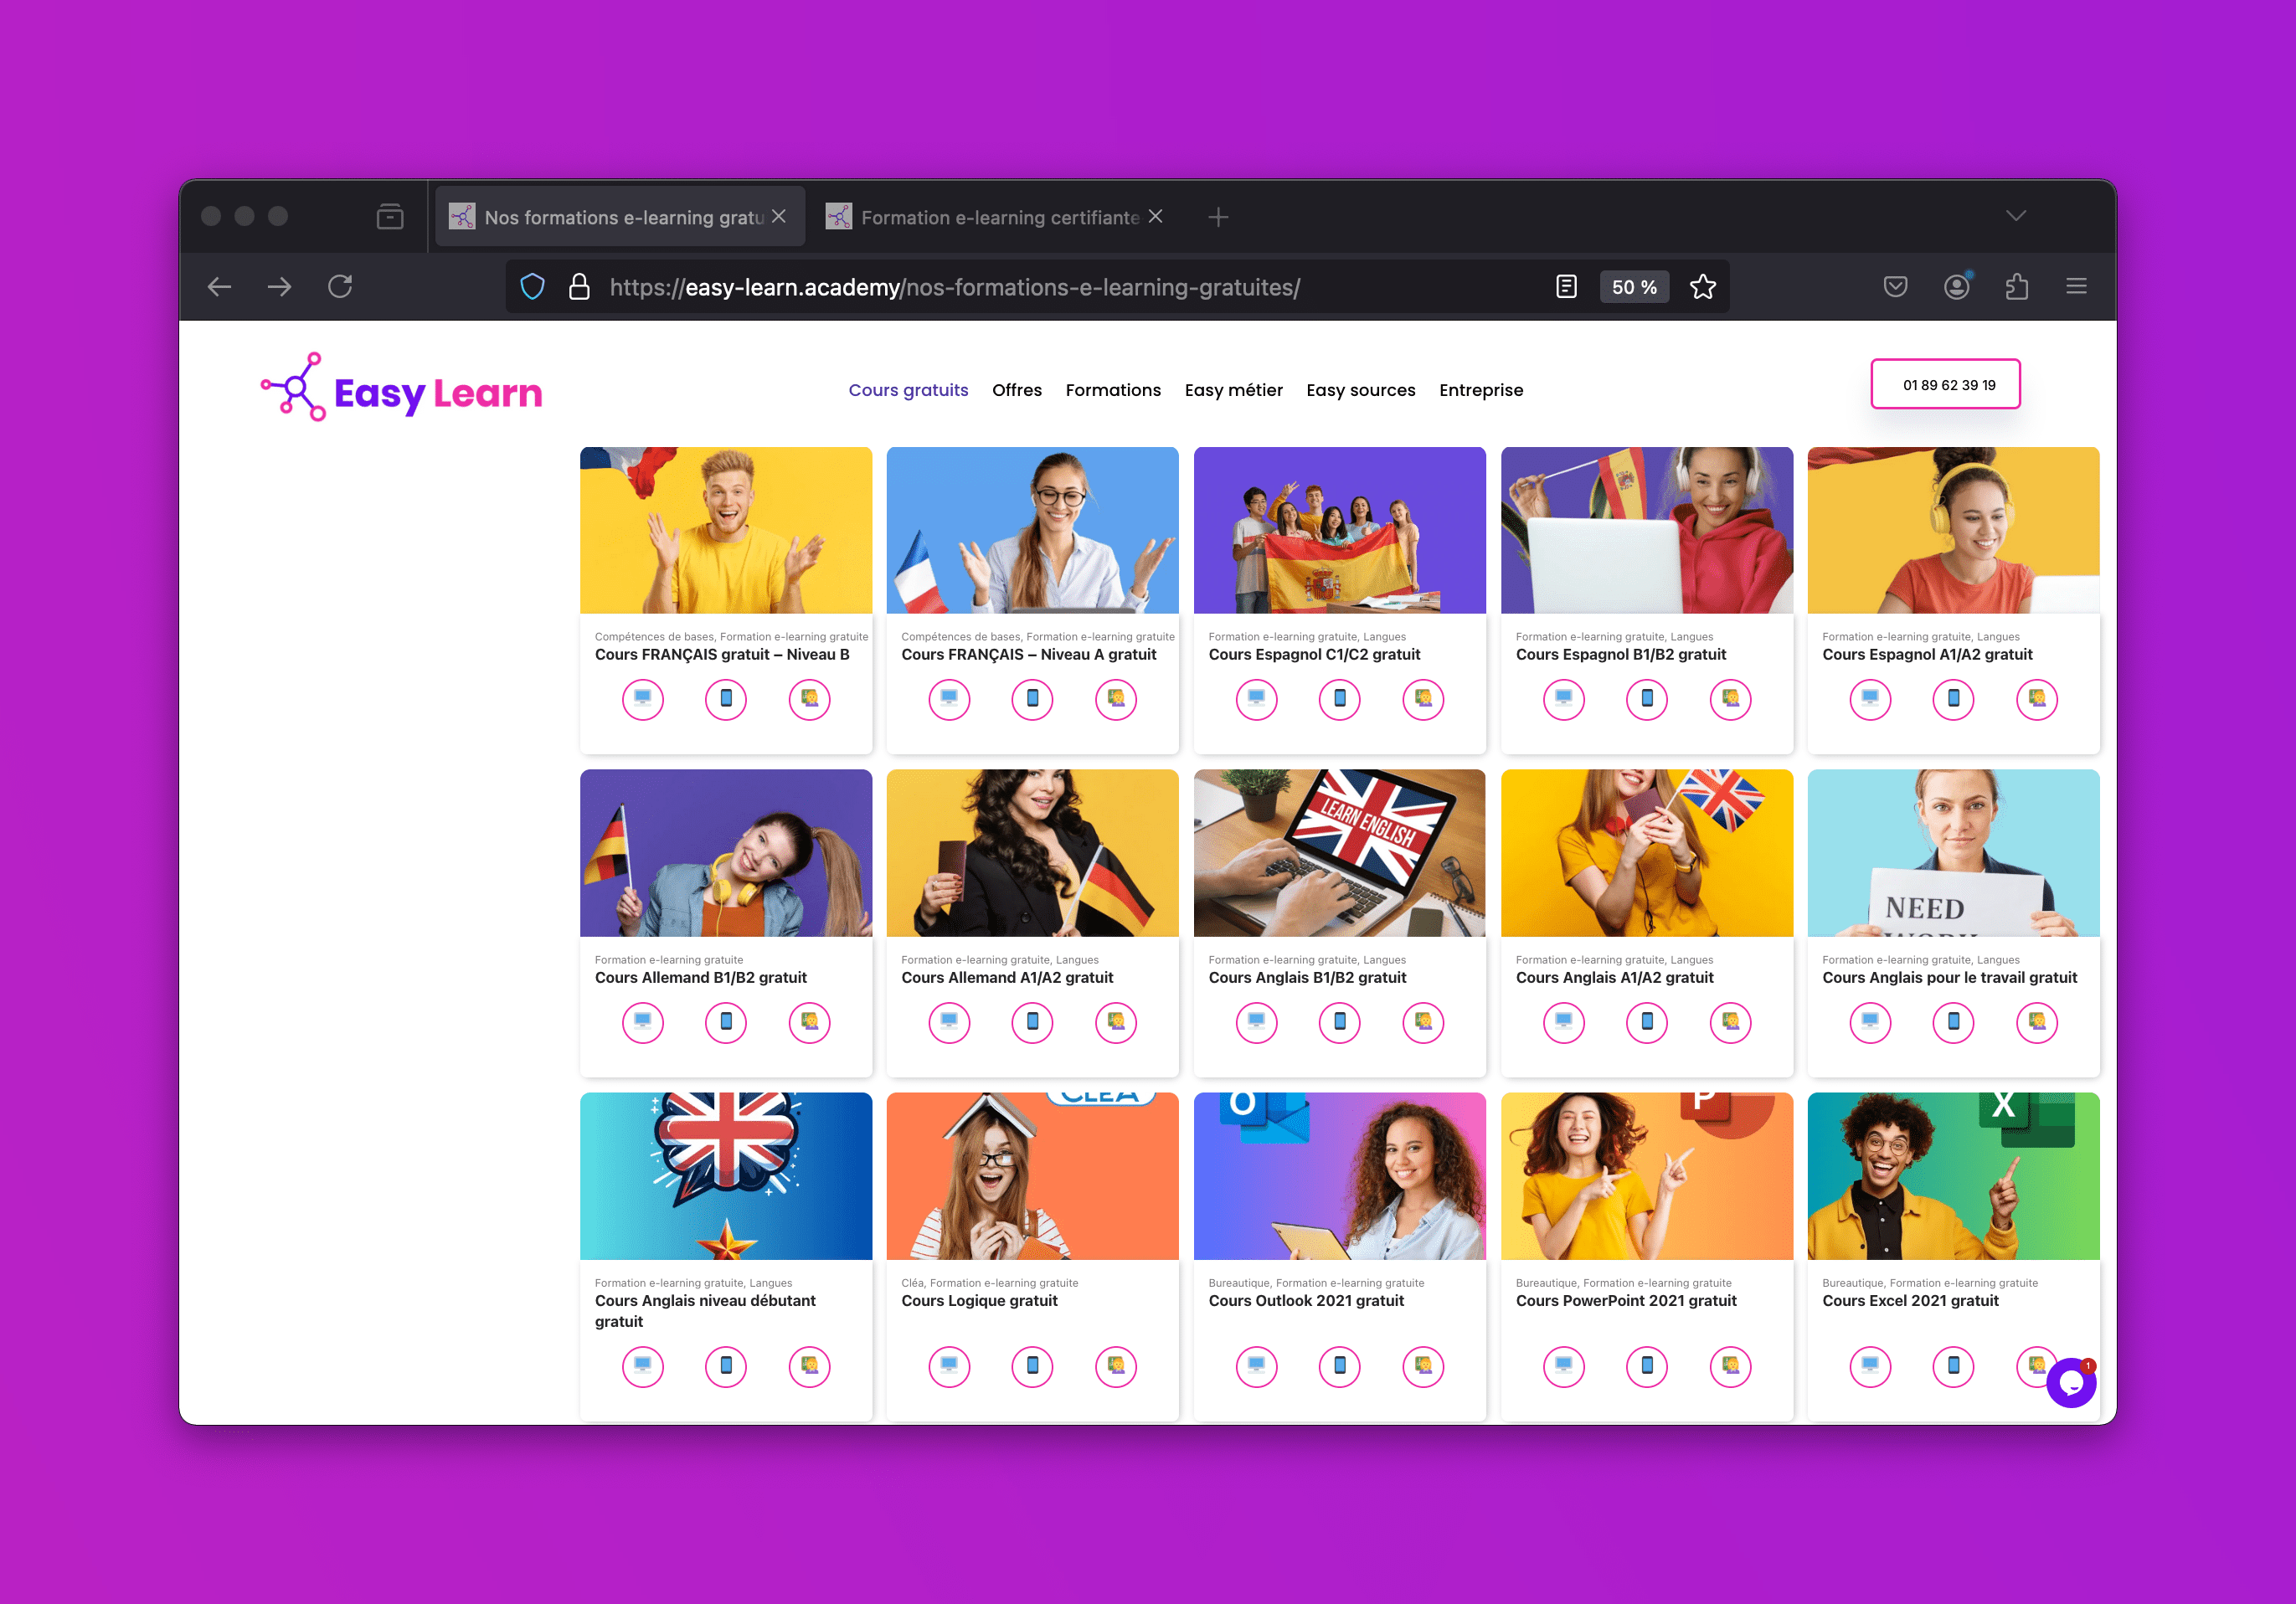
Task: Switch to Formation e-learning certifiante tab
Action: (x=999, y=217)
